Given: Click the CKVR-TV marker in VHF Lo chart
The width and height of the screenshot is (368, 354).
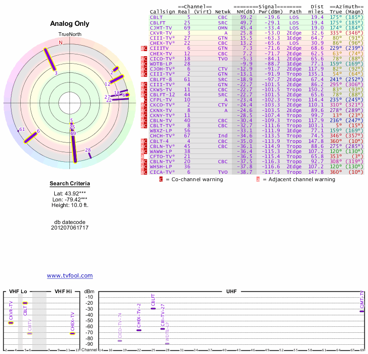Looking at the screenshot, I should click(11, 323).
